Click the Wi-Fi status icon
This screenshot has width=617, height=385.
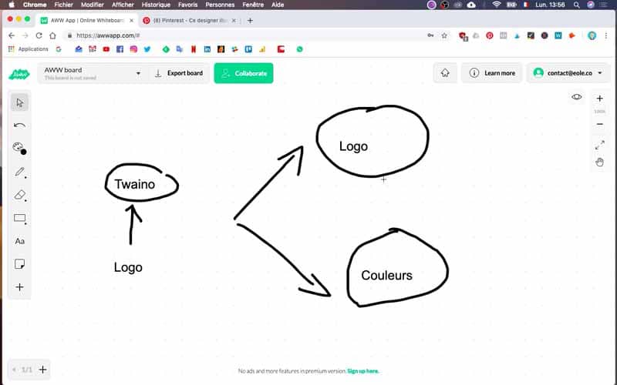(x=497, y=5)
